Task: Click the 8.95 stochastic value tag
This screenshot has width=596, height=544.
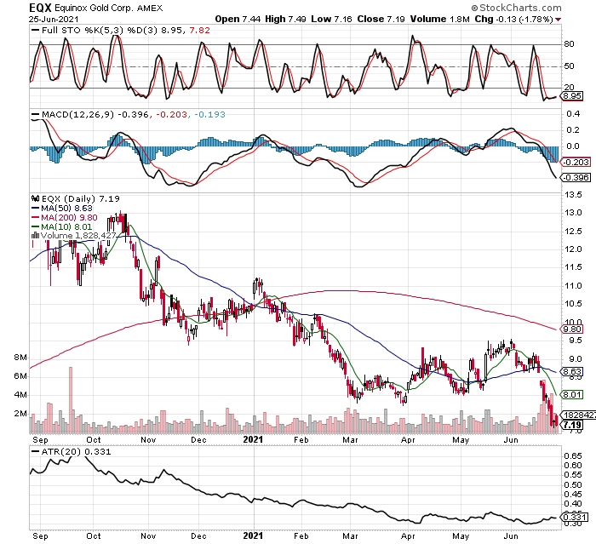Action: tap(572, 96)
